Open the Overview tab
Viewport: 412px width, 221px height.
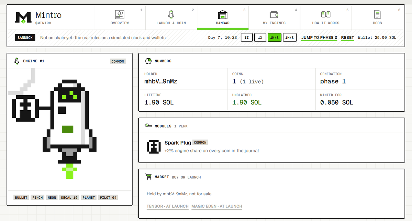(x=120, y=18)
